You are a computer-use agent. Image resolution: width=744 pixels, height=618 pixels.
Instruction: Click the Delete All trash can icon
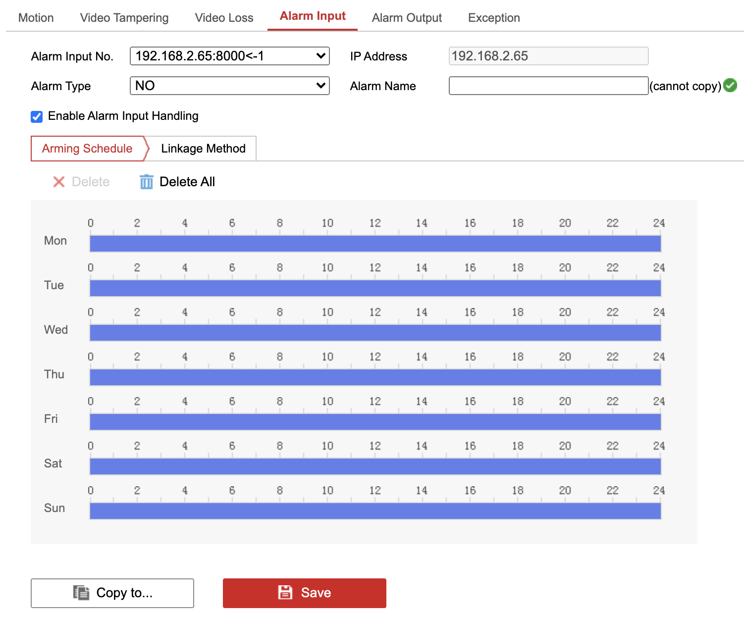coord(146,182)
